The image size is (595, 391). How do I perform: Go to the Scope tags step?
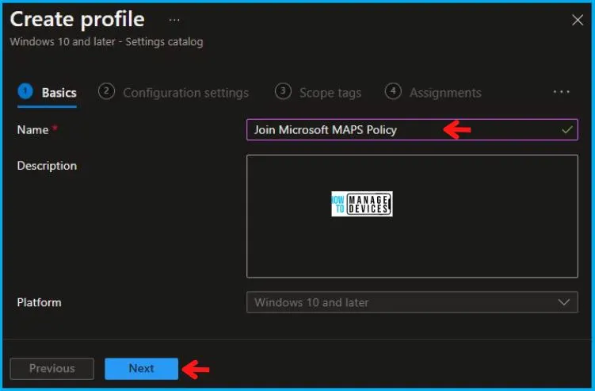318,93
